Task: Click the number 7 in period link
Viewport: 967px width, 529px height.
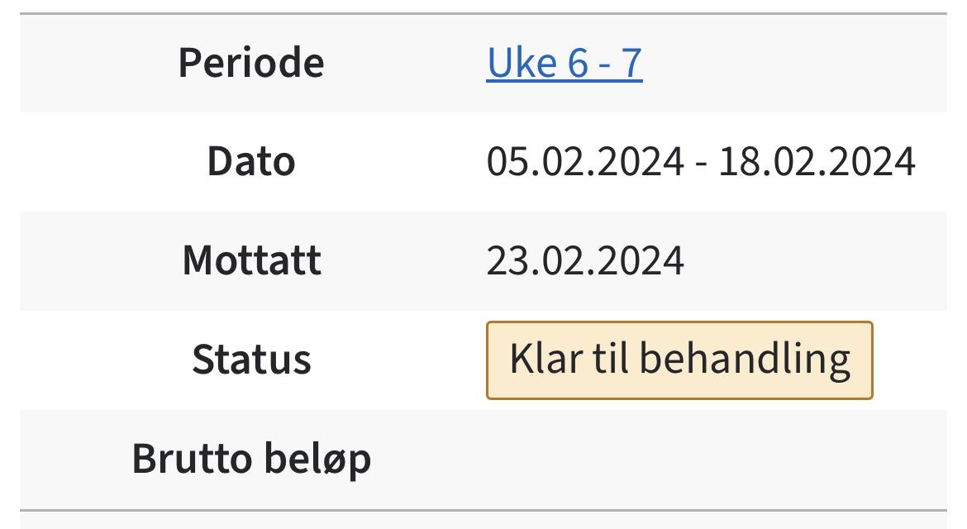Action: coord(631,63)
